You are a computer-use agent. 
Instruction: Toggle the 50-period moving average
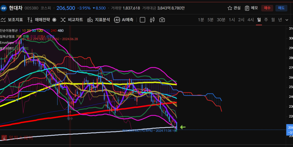[x=34, y=30]
